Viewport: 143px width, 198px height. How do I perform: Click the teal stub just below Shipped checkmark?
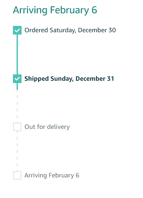click(x=17, y=86)
